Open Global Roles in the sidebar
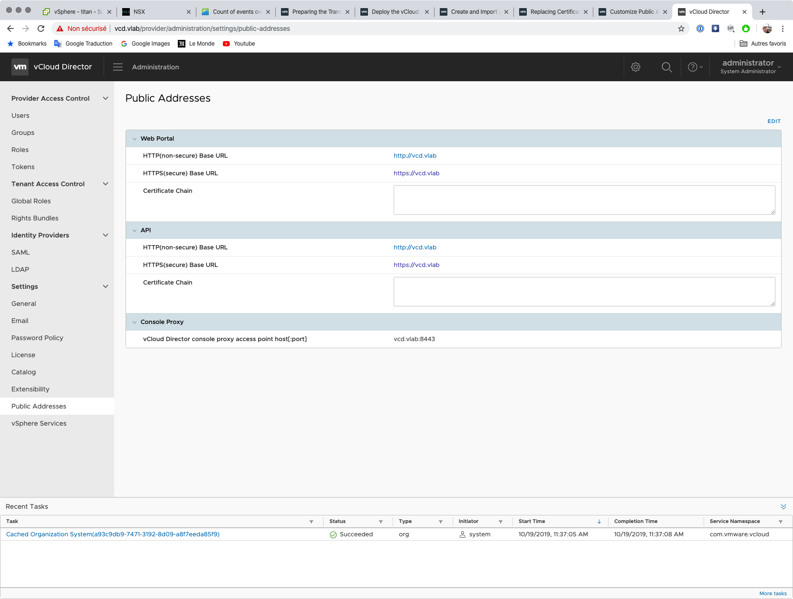The height and width of the screenshot is (599, 793). pyautogui.click(x=31, y=201)
